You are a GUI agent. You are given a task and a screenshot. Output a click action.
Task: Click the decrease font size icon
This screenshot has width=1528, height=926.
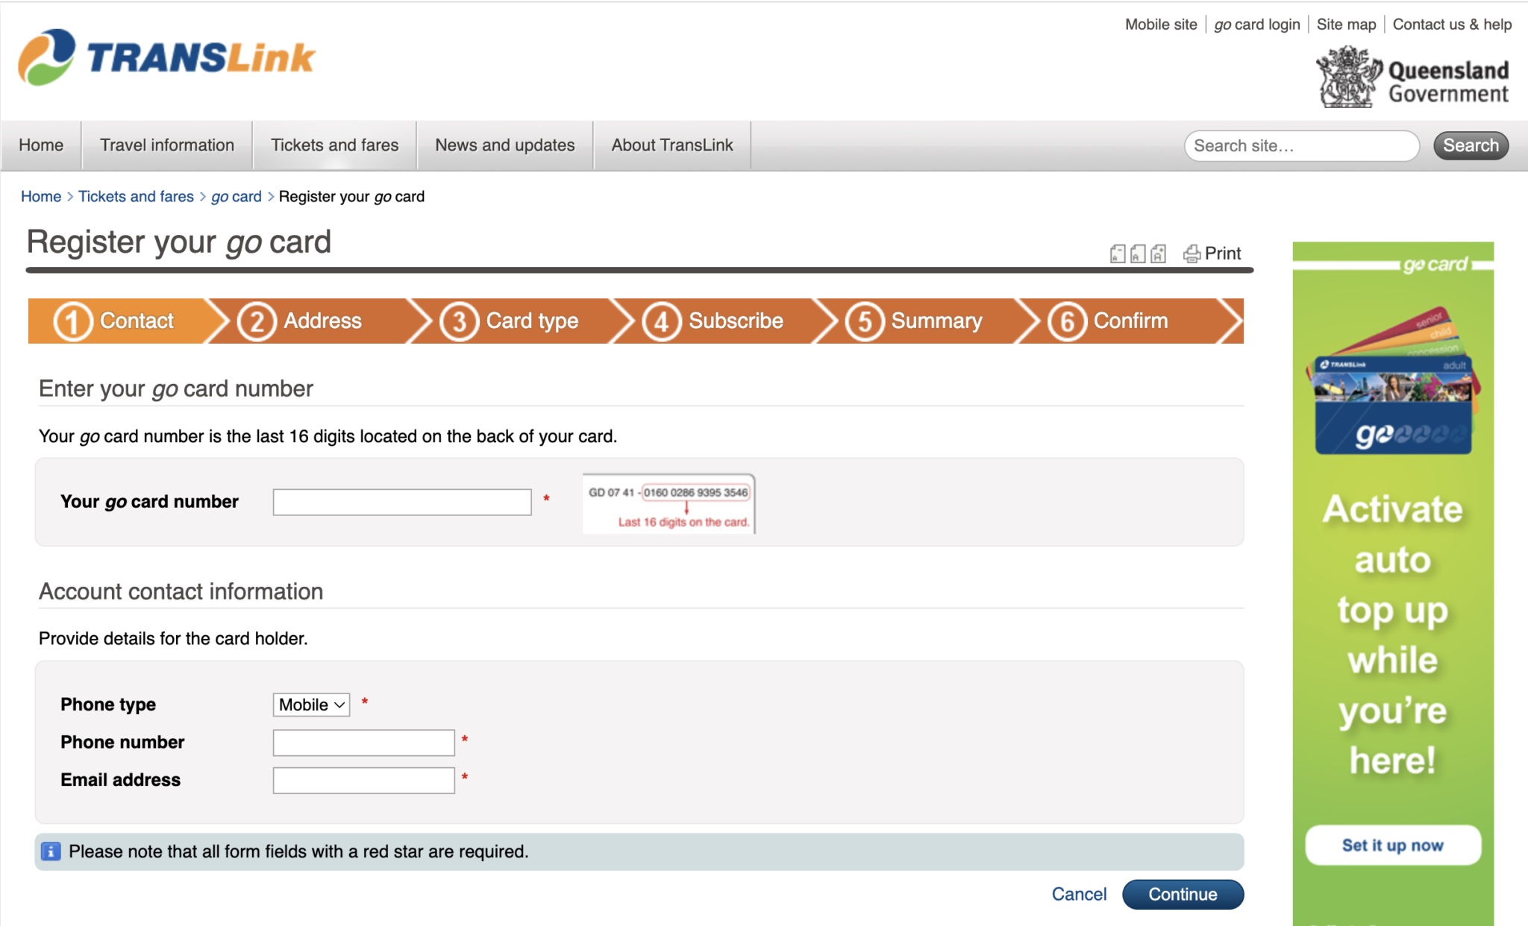(1117, 253)
